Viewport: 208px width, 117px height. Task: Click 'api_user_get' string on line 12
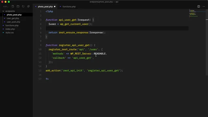(x=82, y=58)
